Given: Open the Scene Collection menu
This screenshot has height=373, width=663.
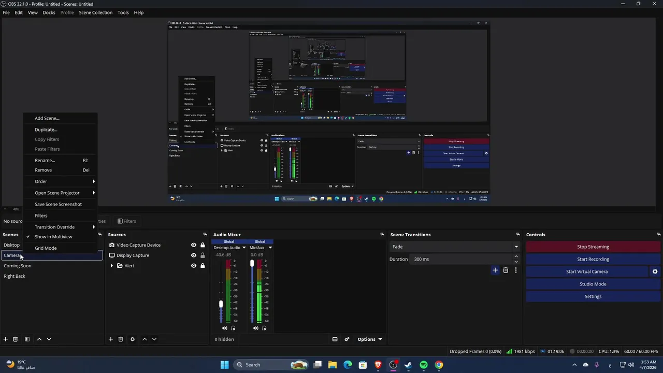Looking at the screenshot, I should (x=95, y=12).
